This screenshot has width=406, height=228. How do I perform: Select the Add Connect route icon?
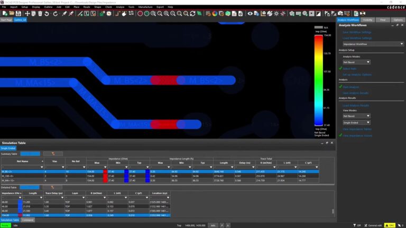tap(118, 13)
